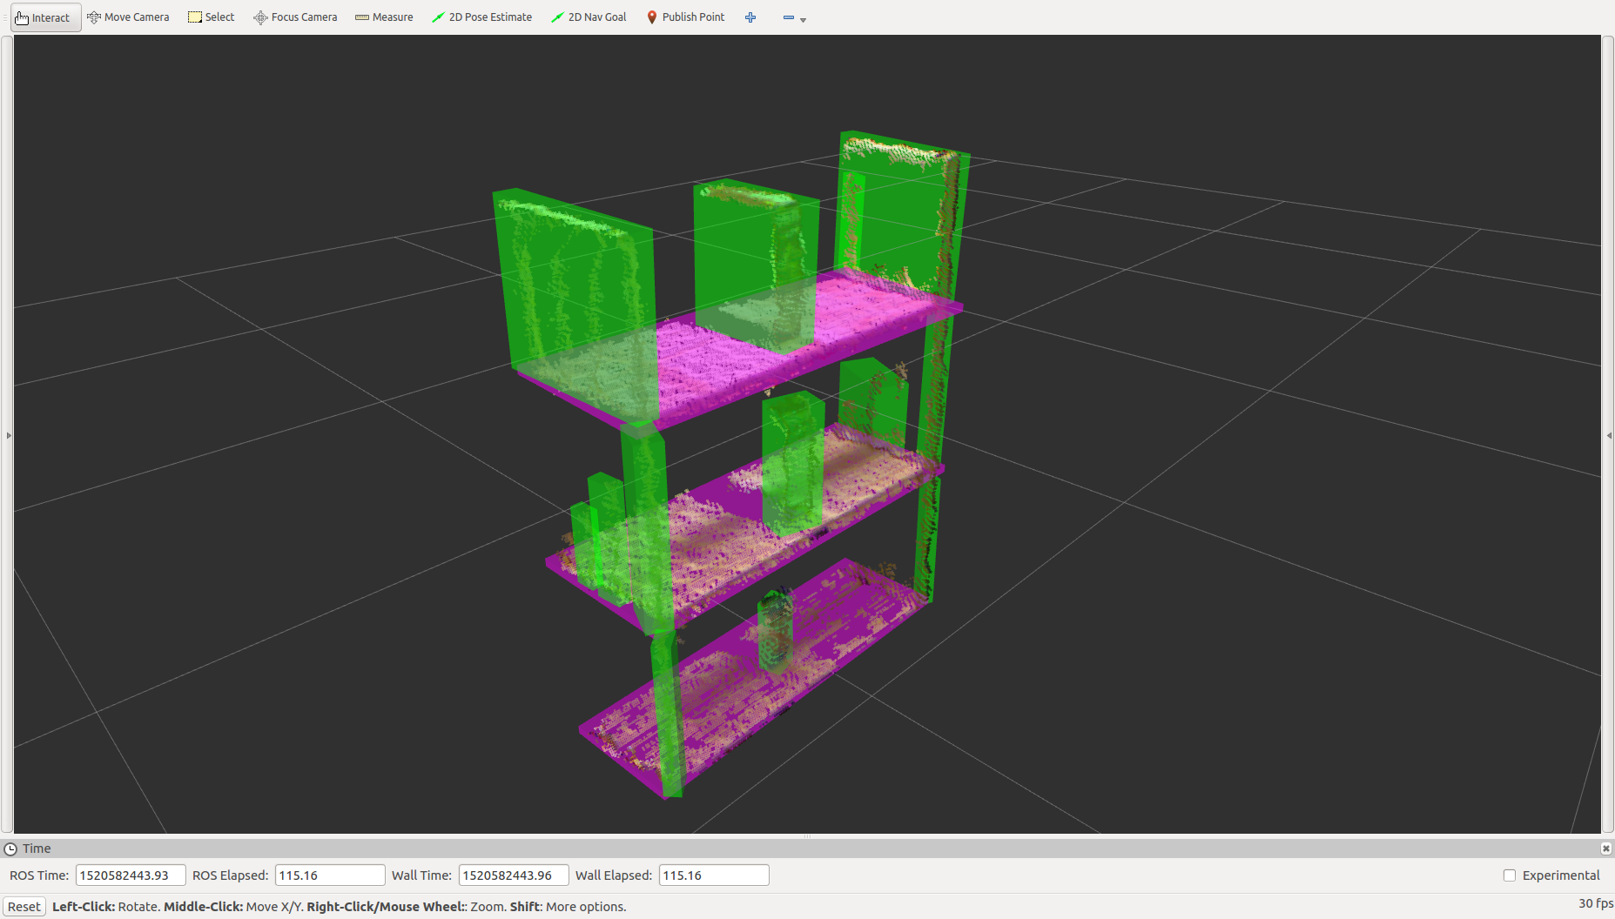
Task: Select the Interact tool
Action: [x=44, y=17]
